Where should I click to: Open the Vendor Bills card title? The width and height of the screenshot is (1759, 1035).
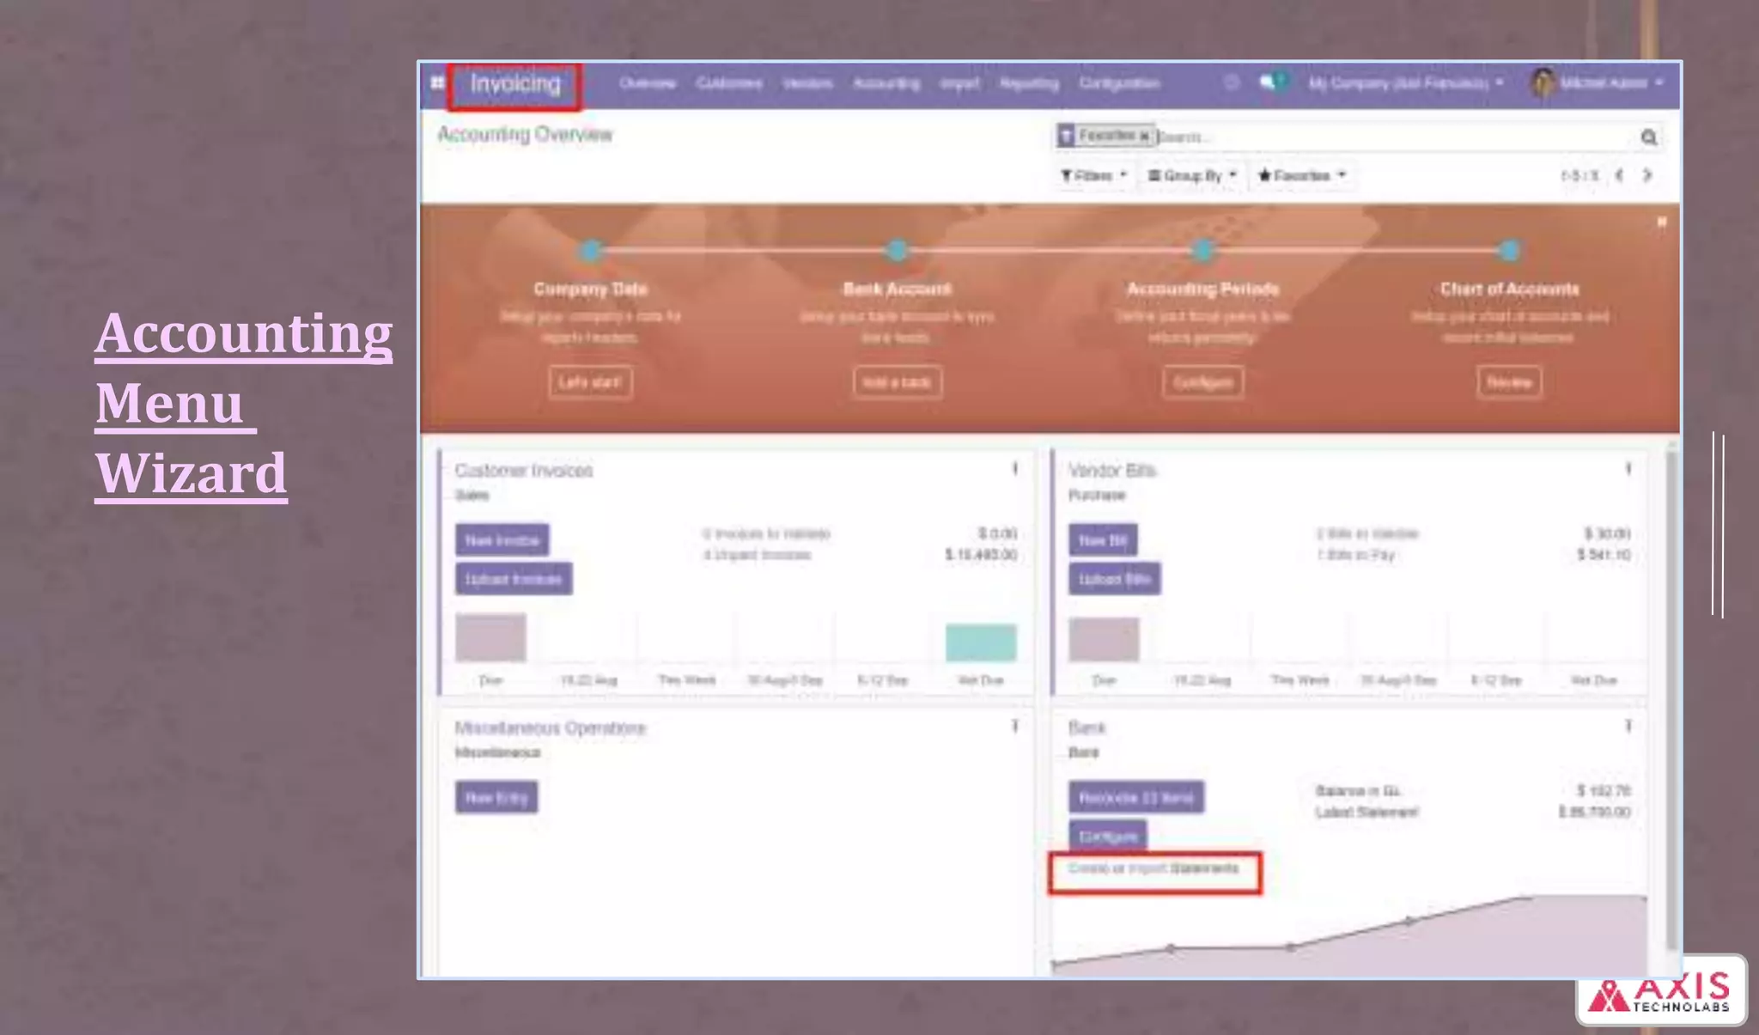pyautogui.click(x=1112, y=471)
